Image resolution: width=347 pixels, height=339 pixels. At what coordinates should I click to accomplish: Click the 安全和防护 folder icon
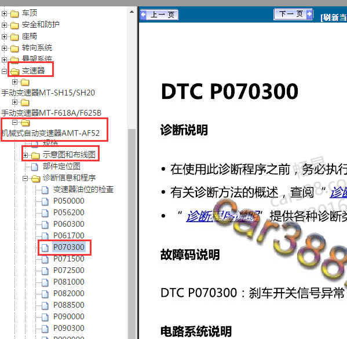click(x=14, y=25)
